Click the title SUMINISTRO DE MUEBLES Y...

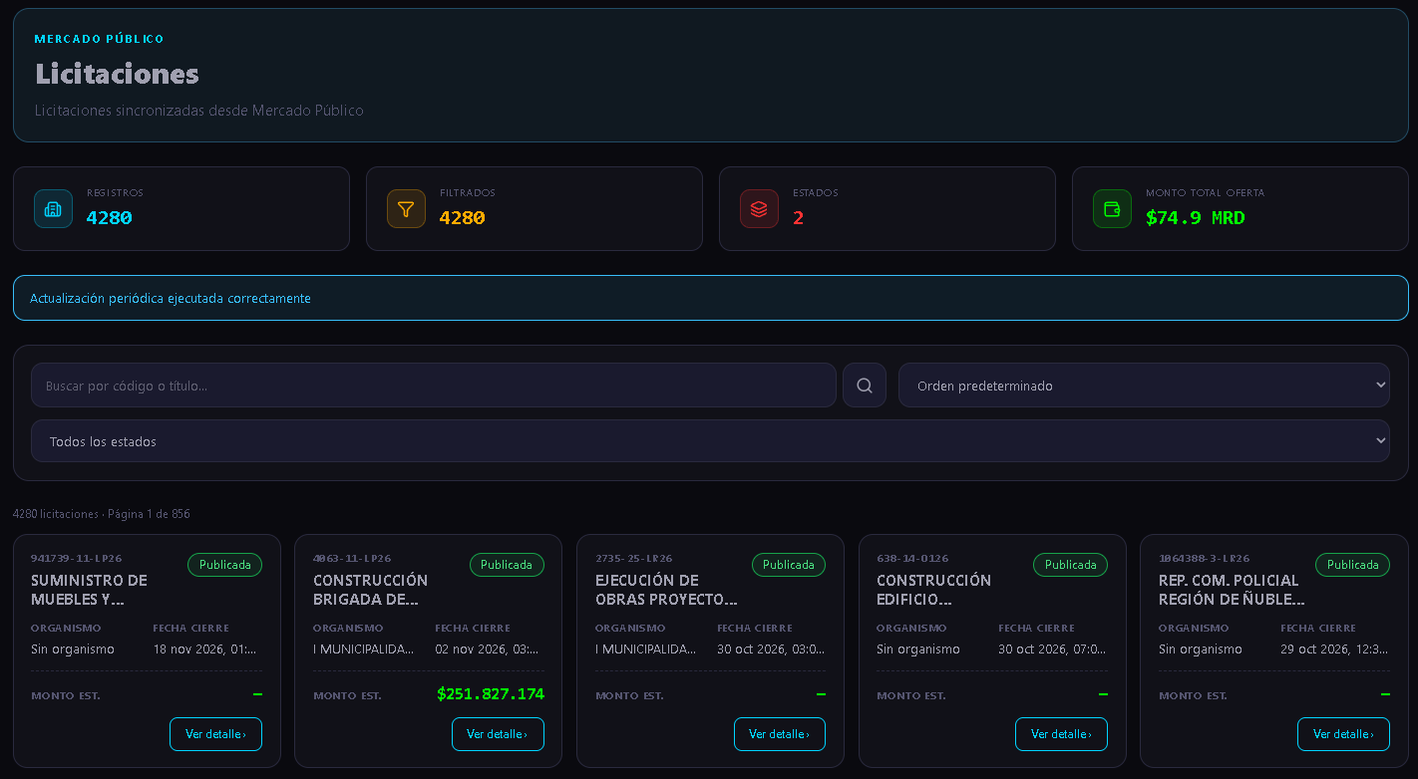89,590
